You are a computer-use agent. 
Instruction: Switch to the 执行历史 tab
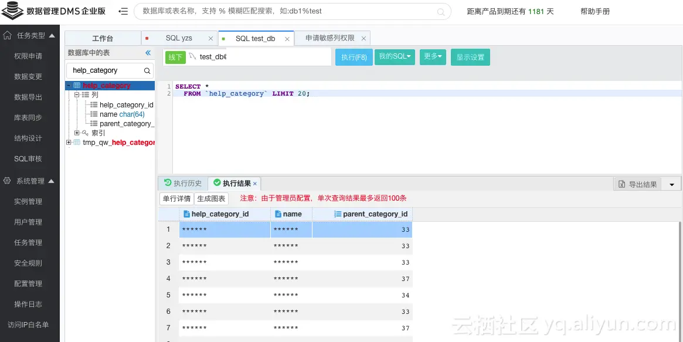(x=183, y=184)
